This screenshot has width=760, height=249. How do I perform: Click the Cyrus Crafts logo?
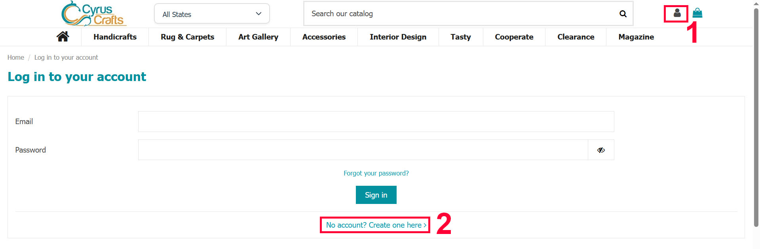coord(94,13)
